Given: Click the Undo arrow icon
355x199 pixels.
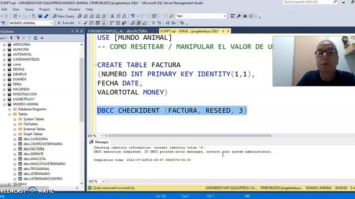Looking at the screenshot, I should point(133,16).
